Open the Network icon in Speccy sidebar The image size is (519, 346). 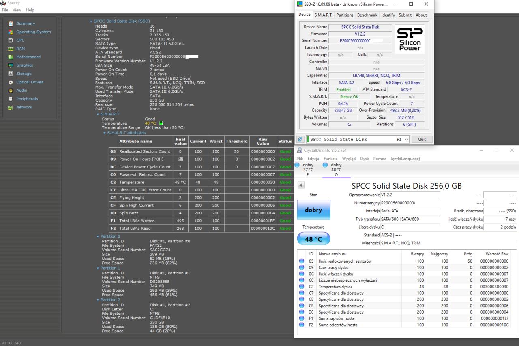click(x=11, y=107)
